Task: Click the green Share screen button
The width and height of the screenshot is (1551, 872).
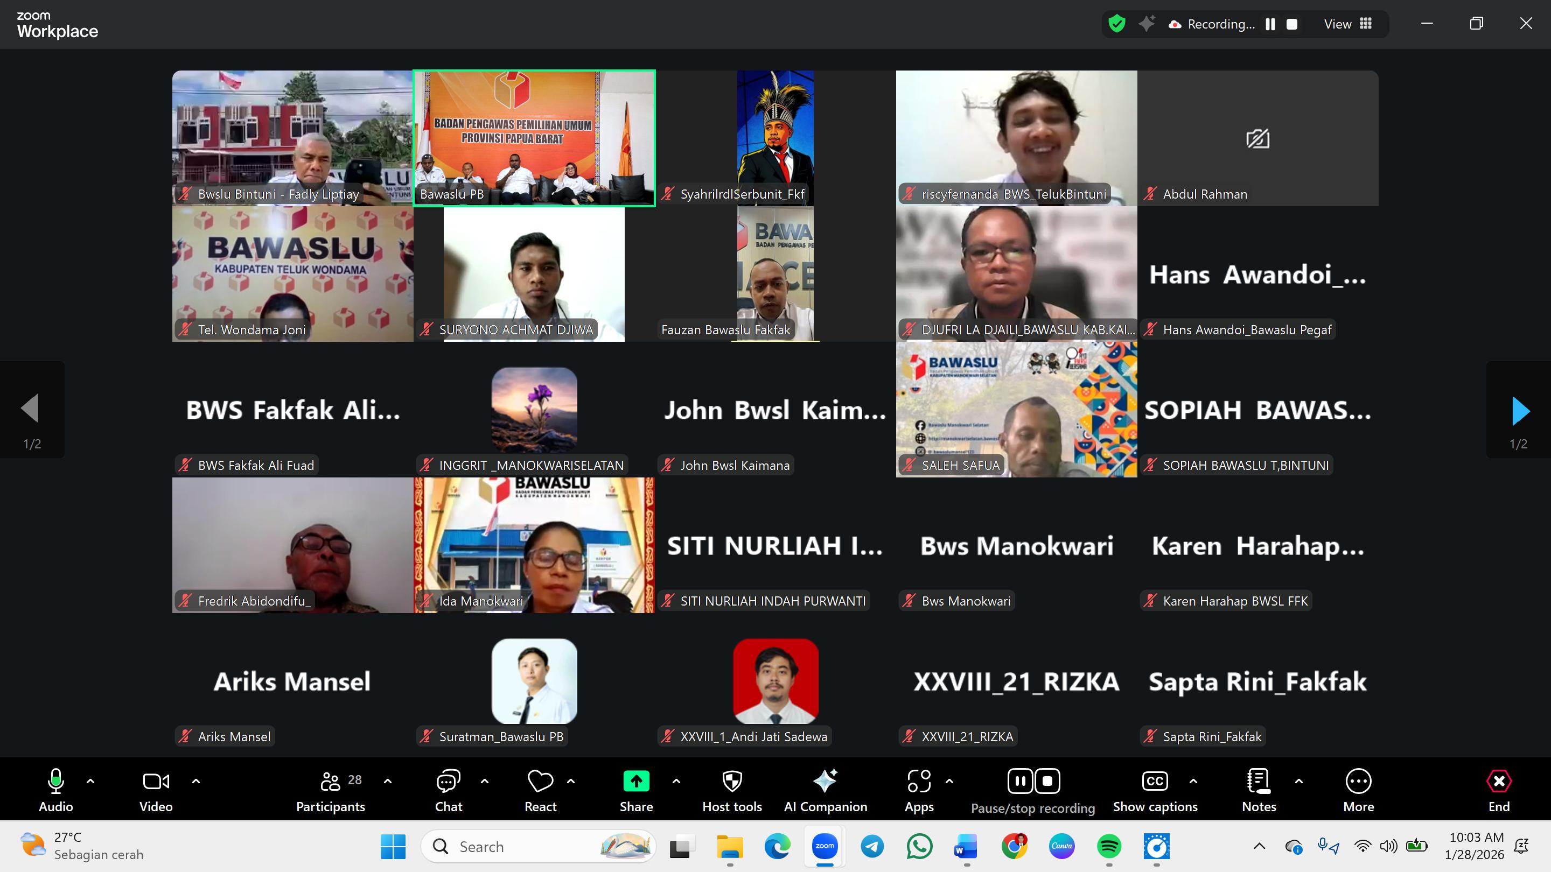Action: [x=636, y=782]
